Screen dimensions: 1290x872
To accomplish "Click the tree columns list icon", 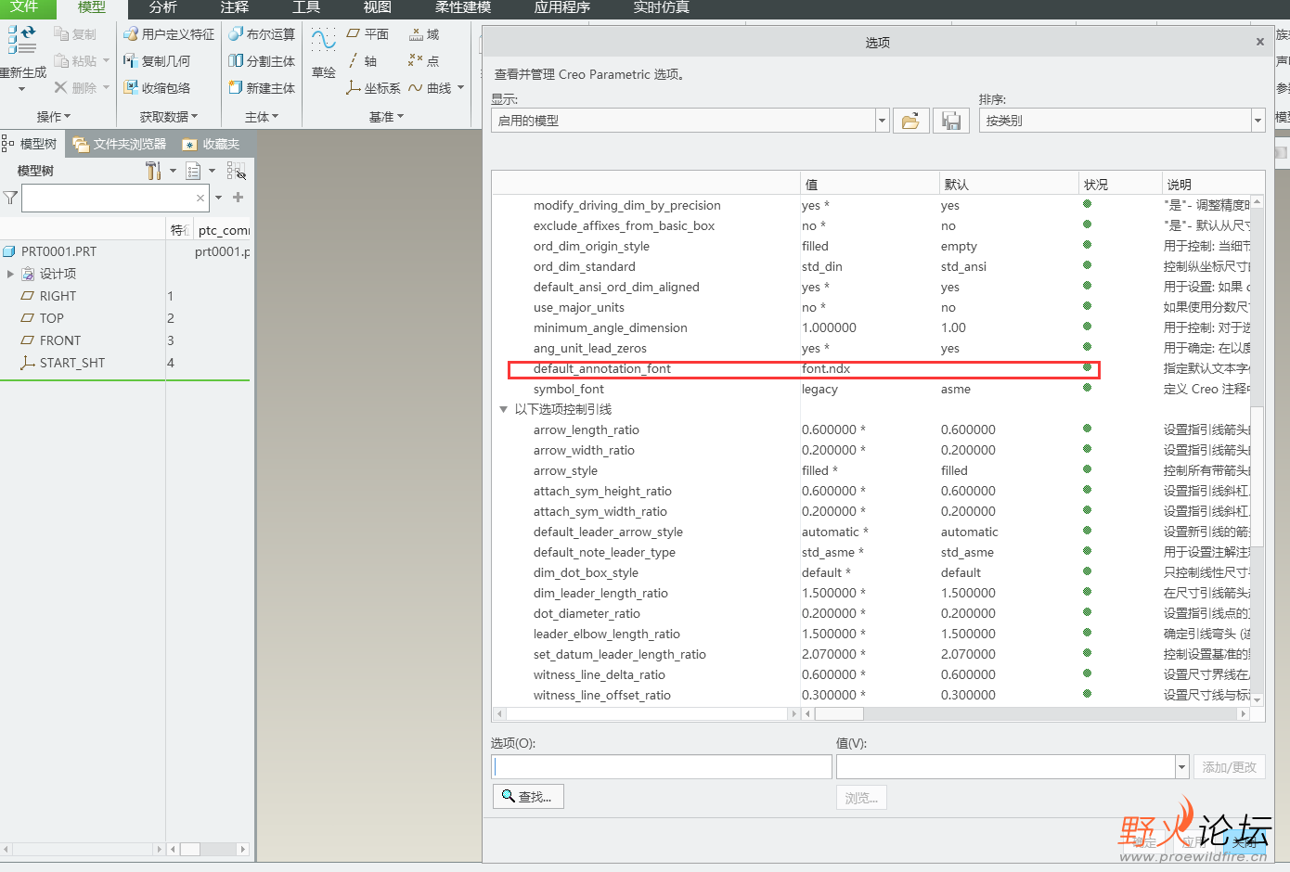I will pos(193,171).
